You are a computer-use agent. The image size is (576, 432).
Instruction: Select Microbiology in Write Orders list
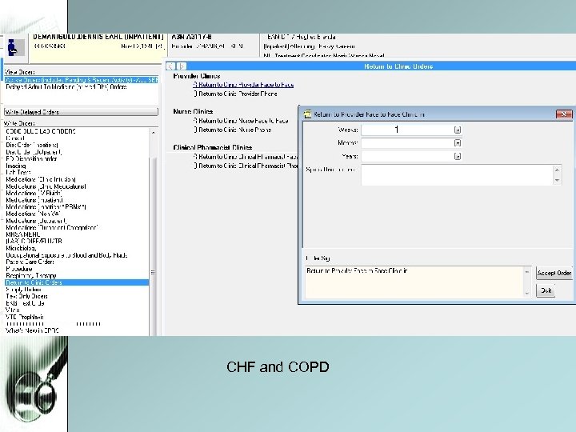(21, 248)
